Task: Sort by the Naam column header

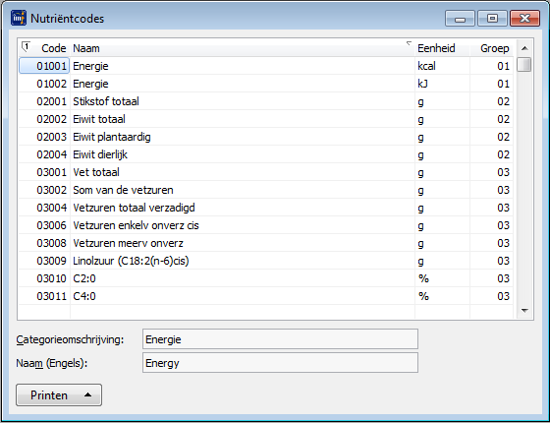Action: [243, 48]
